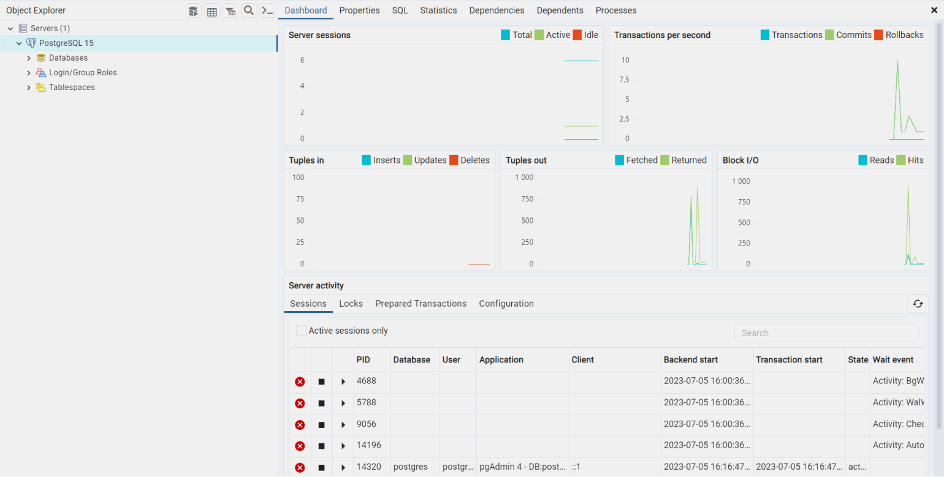Image resolution: width=944 pixels, height=477 pixels.
Task: Click the Tablespaces folder icon in tree
Action: 41,88
